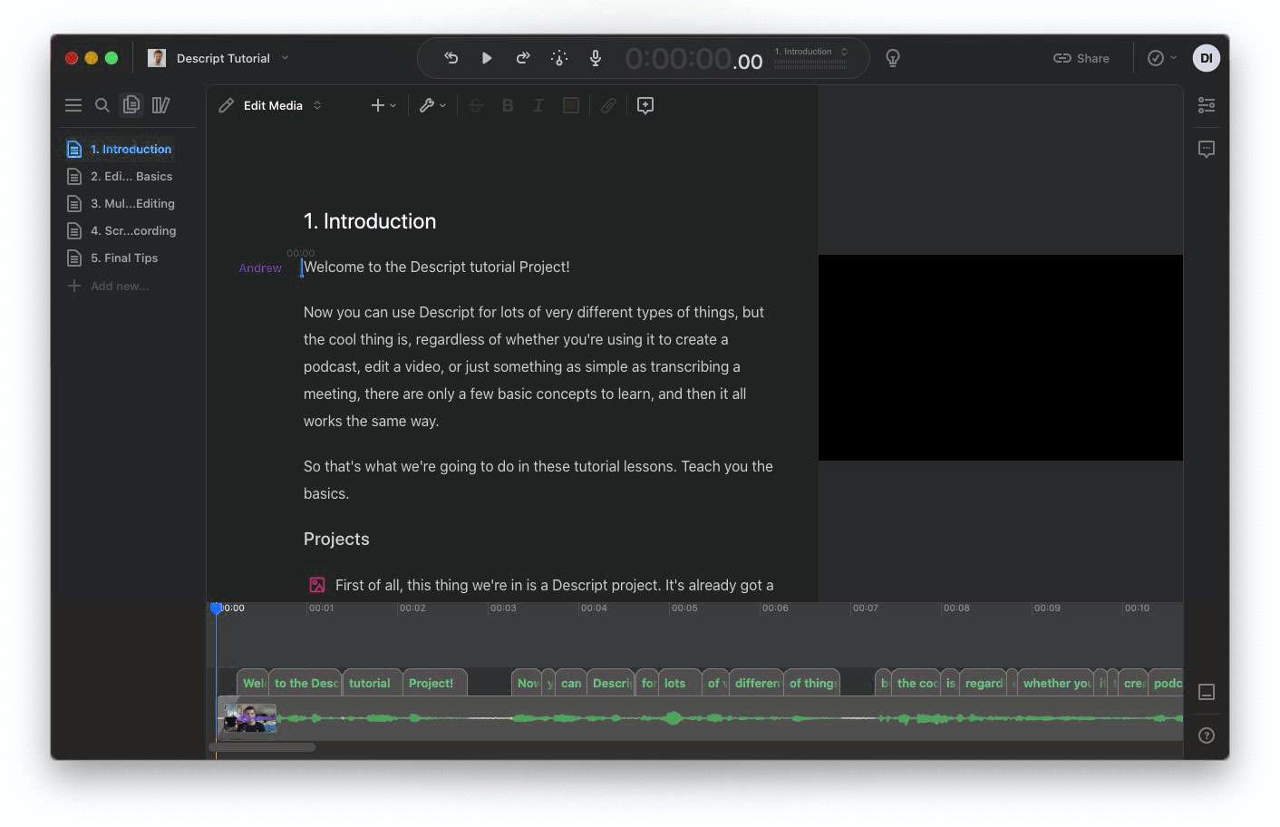
Task: Click the blue playhead marker
Action: point(217,608)
